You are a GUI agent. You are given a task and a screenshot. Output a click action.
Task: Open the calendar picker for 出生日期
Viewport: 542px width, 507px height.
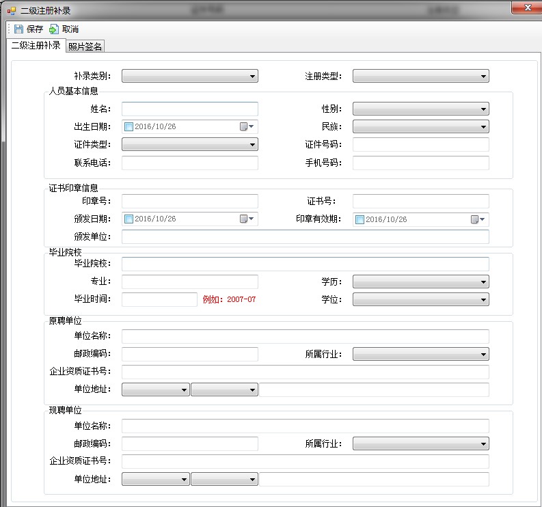(x=246, y=126)
